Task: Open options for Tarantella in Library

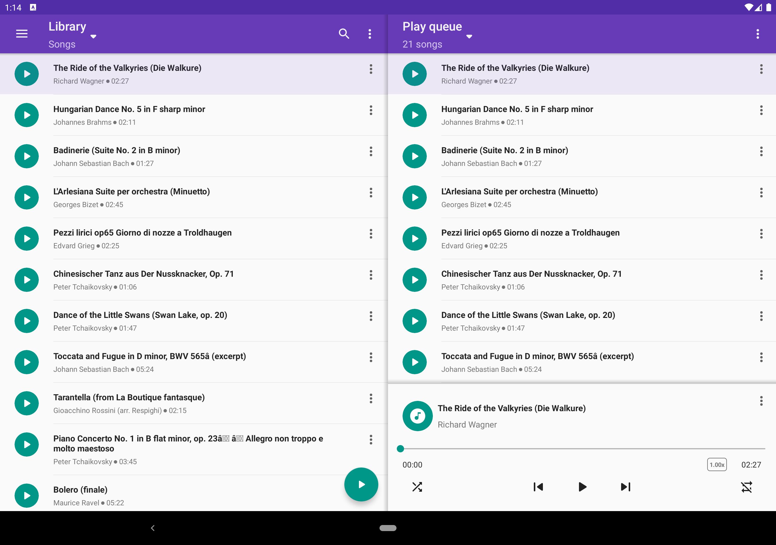Action: [371, 399]
